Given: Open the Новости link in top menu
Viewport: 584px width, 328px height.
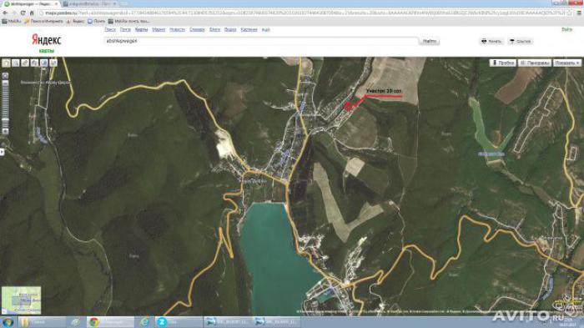Looking at the screenshot, I should tap(177, 29).
